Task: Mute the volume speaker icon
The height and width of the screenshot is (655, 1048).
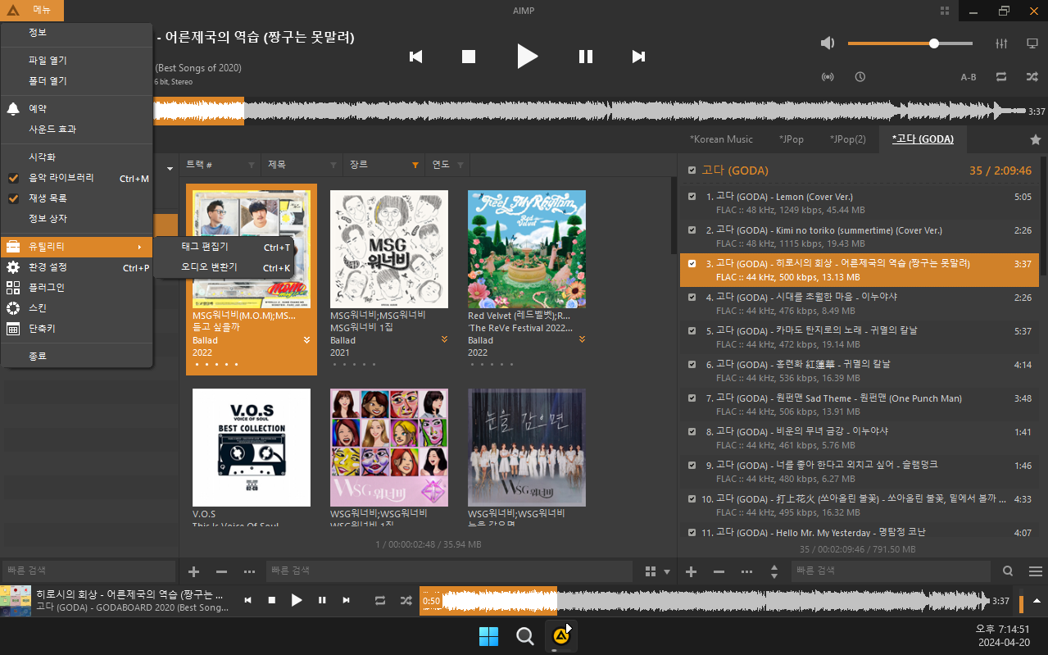Action: coord(828,43)
